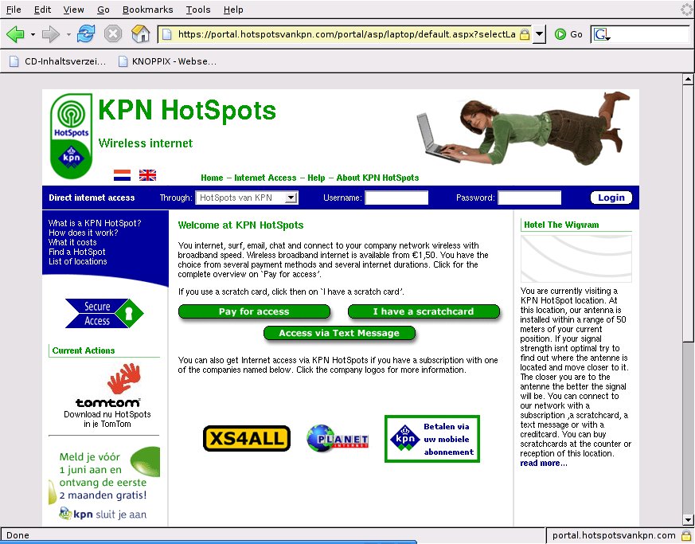The width and height of the screenshot is (695, 544).
Task: Select the Dutch flag language icon
Action: [122, 175]
